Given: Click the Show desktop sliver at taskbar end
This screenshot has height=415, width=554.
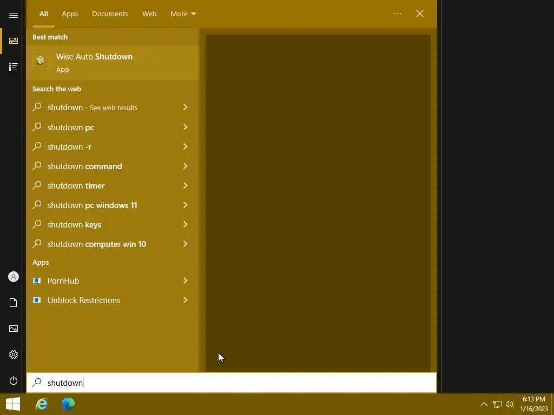Looking at the screenshot, I should point(552,404).
